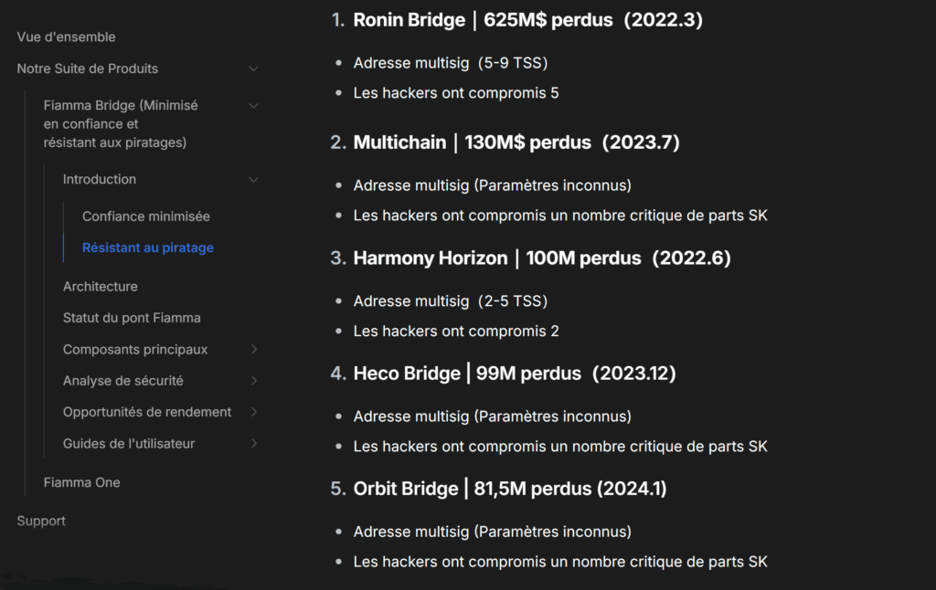Collapse the Notre Suite de Produits chevron
936x590 pixels.
click(x=254, y=68)
